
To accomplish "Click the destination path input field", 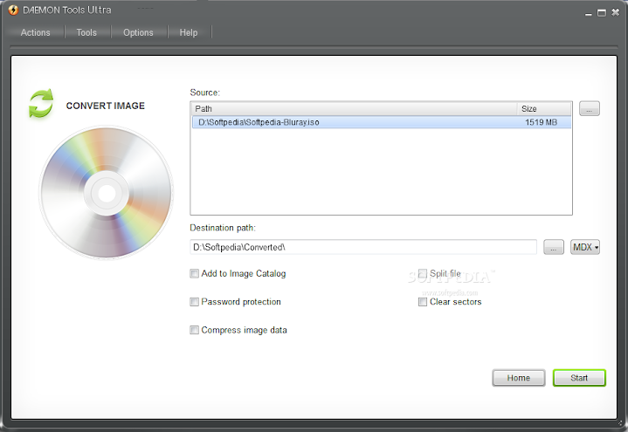I will coord(363,247).
